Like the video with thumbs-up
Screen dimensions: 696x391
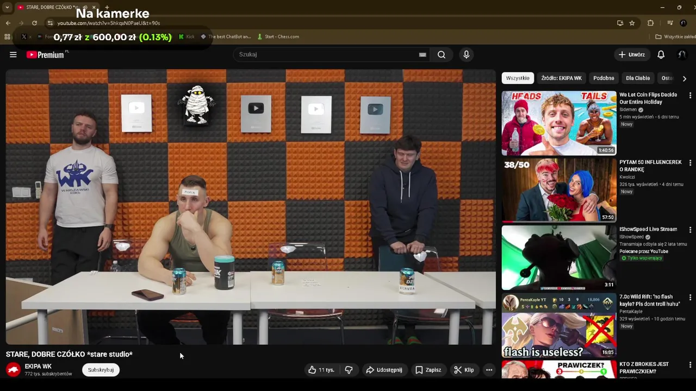click(321, 370)
